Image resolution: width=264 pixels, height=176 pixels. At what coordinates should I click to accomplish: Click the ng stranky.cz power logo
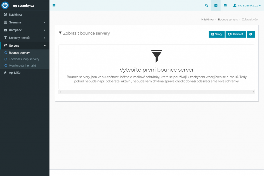(5, 5)
